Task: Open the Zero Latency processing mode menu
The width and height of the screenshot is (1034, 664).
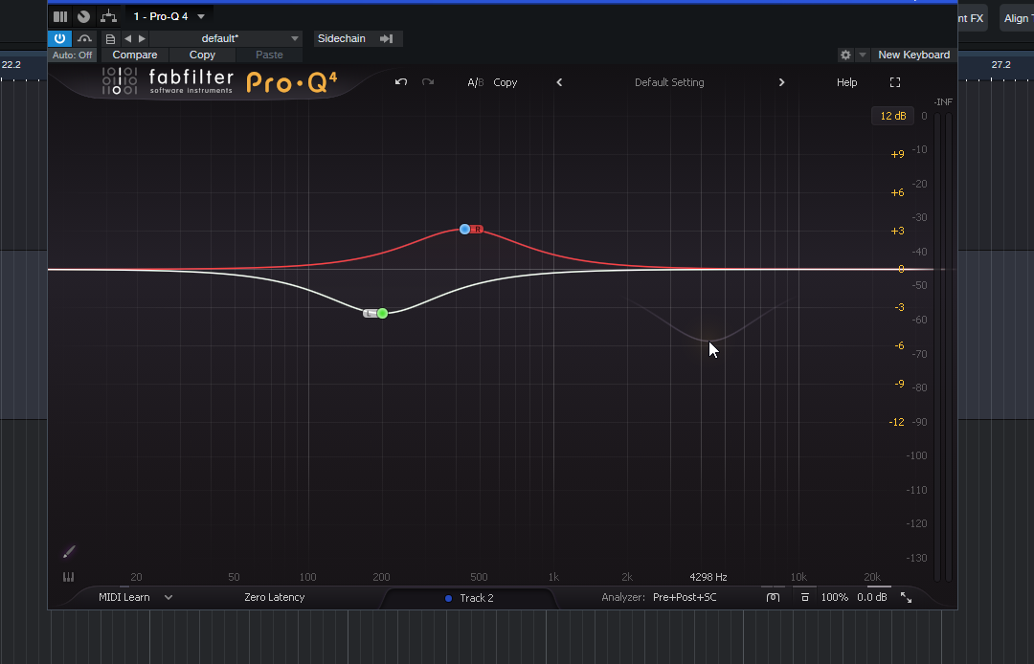Action: (x=275, y=597)
